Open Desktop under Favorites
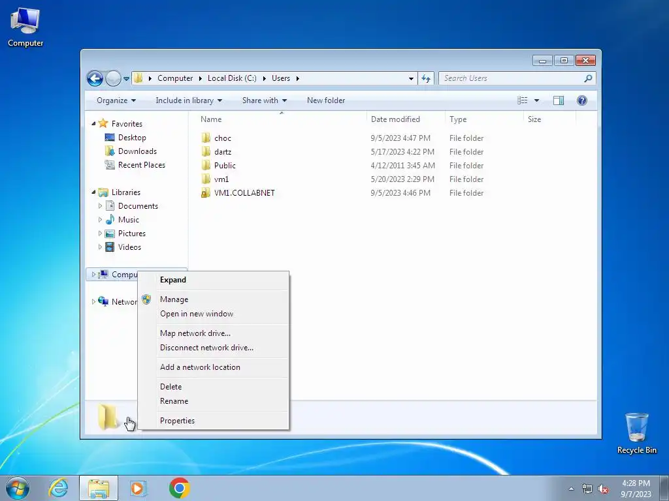The width and height of the screenshot is (669, 501). coord(132,138)
